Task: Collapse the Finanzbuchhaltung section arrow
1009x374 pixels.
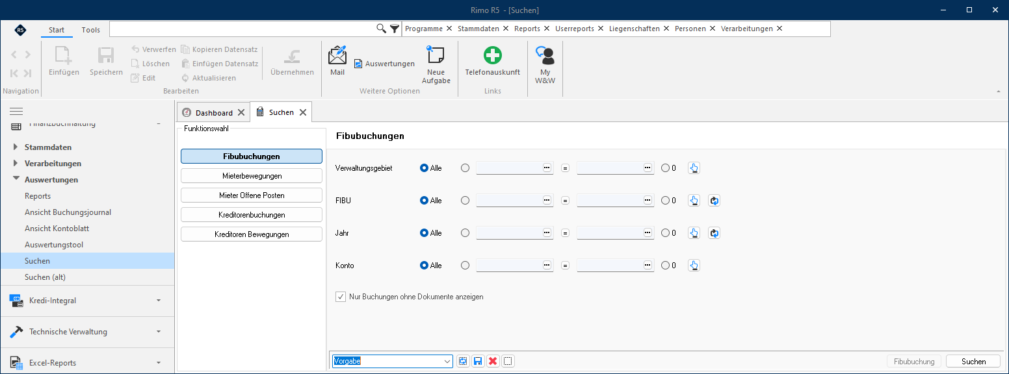Action: 159,123
